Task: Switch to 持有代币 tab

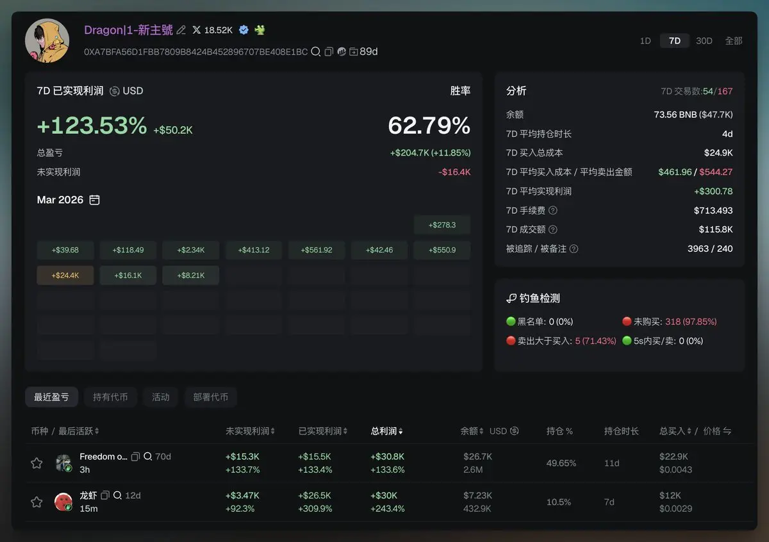Action: 110,397
